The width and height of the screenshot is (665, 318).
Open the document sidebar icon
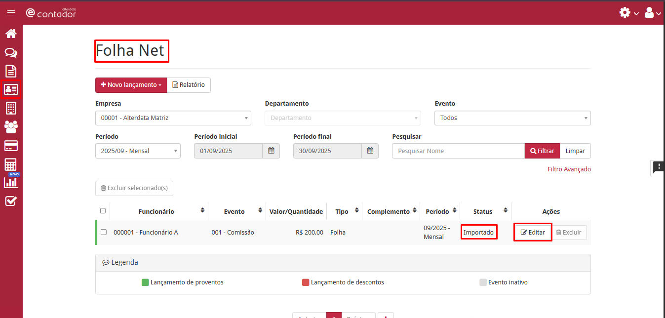(11, 71)
